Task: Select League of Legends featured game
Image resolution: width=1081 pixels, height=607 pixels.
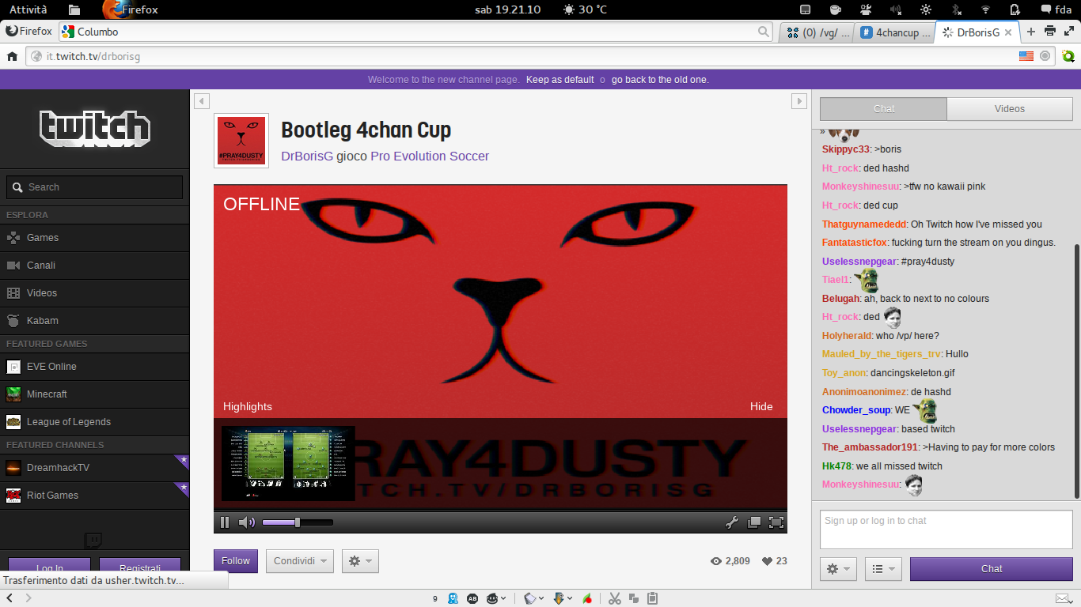Action: pos(95,422)
